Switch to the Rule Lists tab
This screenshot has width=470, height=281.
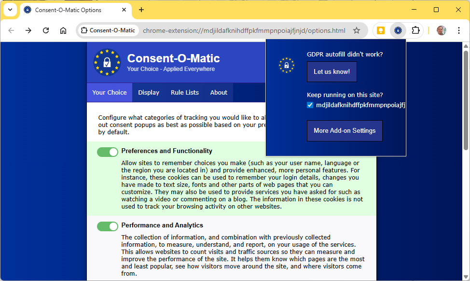click(x=184, y=92)
